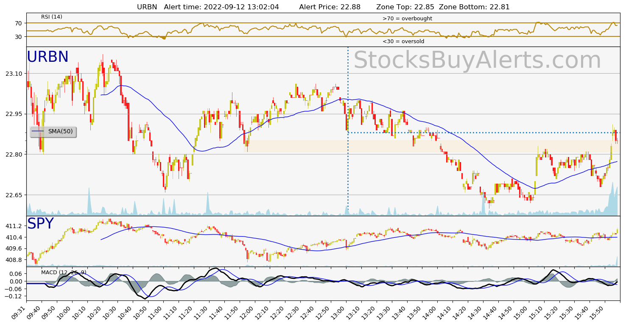Click the 12:30 time axis label
The width and height of the screenshot is (626, 325).
click(294, 313)
